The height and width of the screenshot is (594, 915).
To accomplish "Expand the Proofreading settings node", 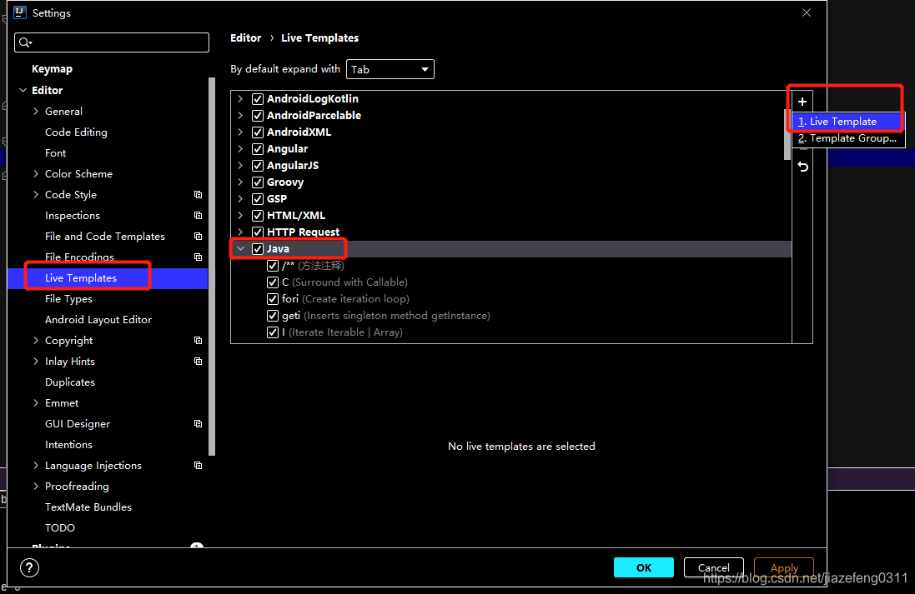I will tap(36, 487).
